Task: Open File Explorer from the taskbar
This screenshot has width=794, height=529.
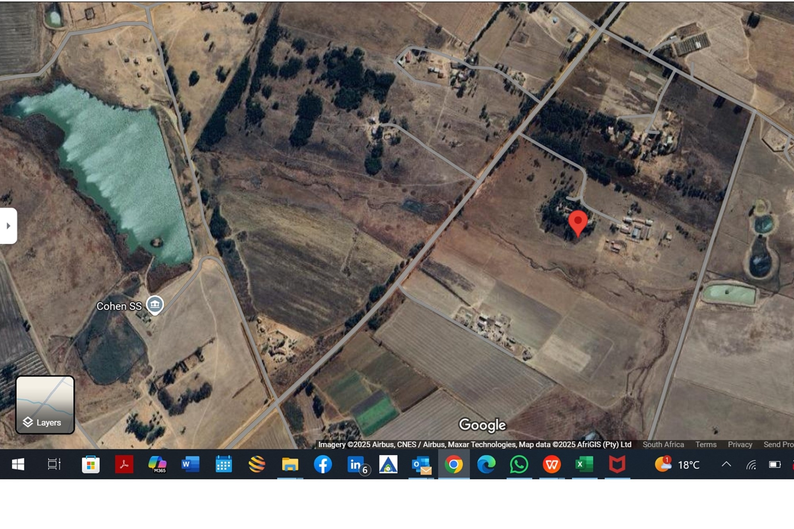Action: coord(290,464)
